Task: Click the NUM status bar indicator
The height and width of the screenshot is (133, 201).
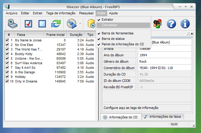Action: tap(174, 124)
